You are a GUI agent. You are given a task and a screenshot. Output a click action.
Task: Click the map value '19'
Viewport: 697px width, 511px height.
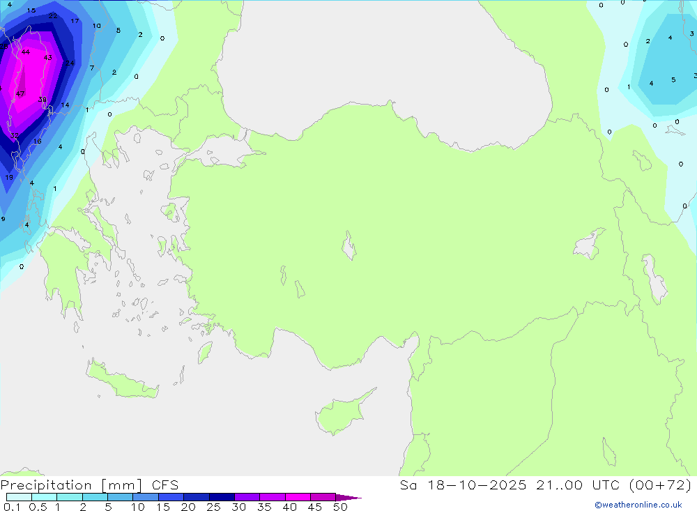9,178
